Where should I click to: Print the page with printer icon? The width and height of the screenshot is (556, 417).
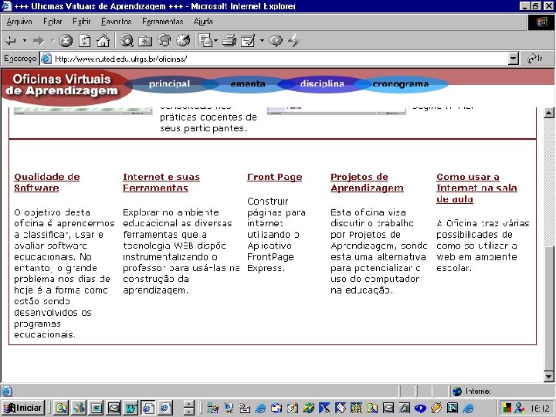229,41
